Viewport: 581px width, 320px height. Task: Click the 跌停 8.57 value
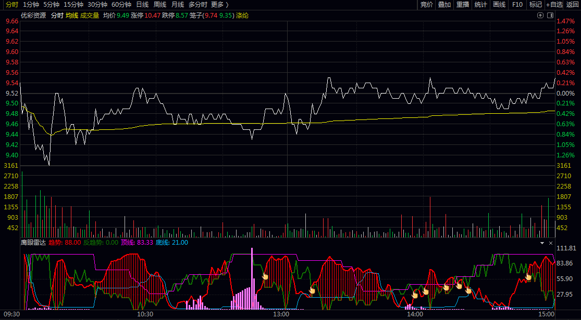[x=175, y=16]
